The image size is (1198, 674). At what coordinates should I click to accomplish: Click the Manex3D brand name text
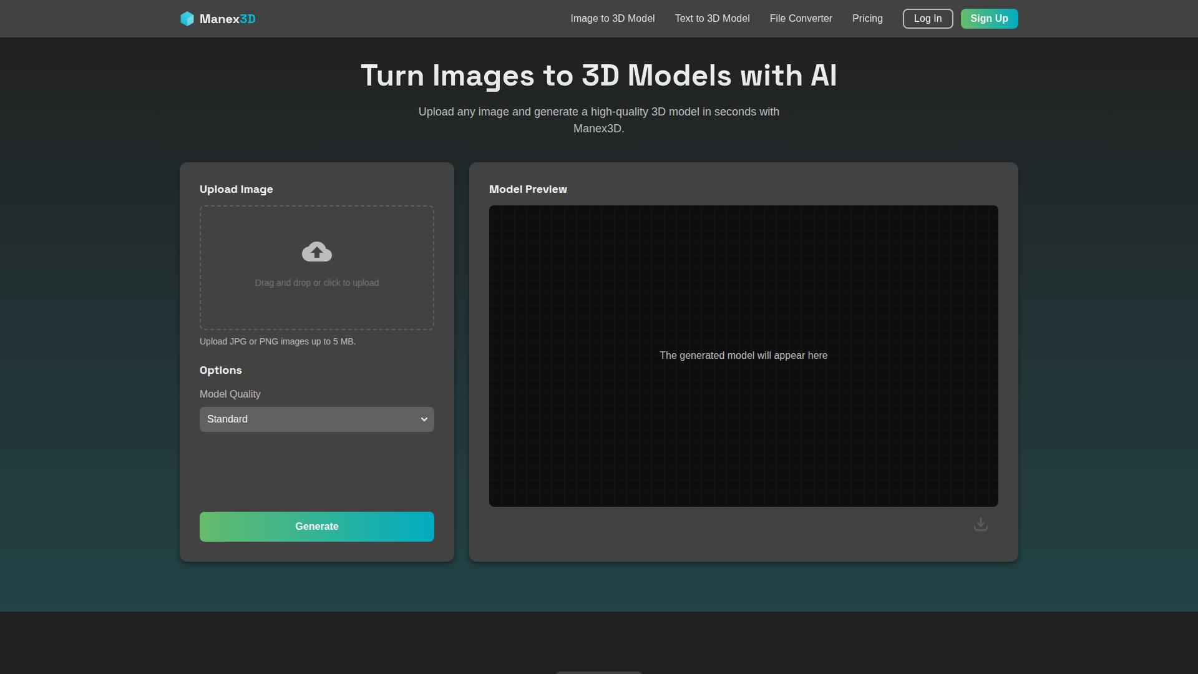[227, 19]
